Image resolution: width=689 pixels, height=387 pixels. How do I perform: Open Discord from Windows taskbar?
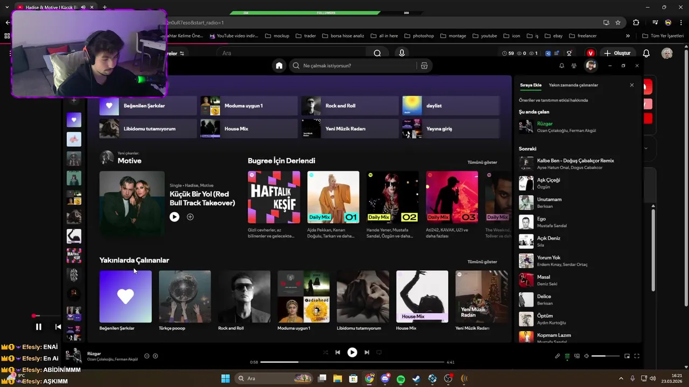click(385, 379)
